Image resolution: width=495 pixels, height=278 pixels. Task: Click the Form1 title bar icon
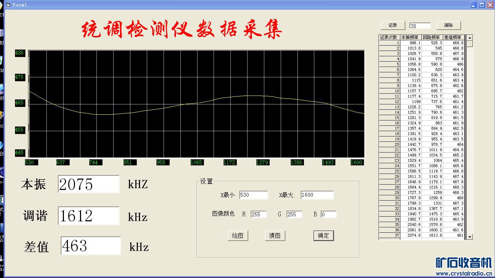[8, 5]
